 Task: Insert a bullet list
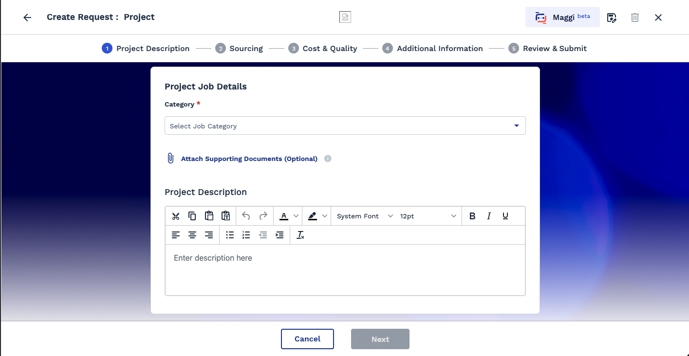[x=230, y=235]
